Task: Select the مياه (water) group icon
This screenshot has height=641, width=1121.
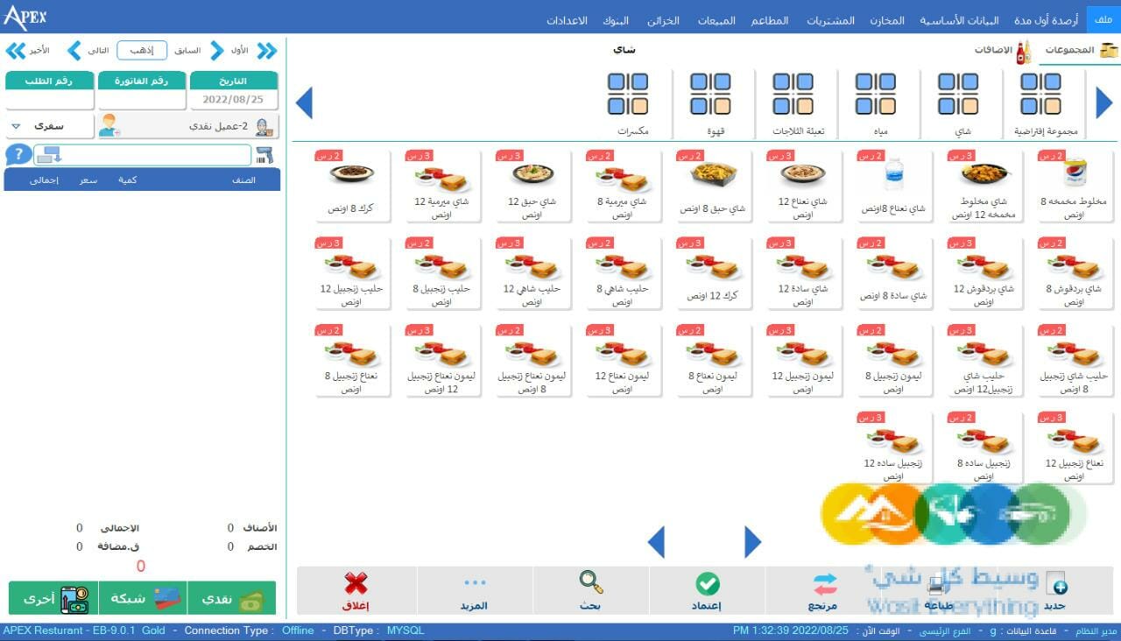Action: [x=875, y=95]
